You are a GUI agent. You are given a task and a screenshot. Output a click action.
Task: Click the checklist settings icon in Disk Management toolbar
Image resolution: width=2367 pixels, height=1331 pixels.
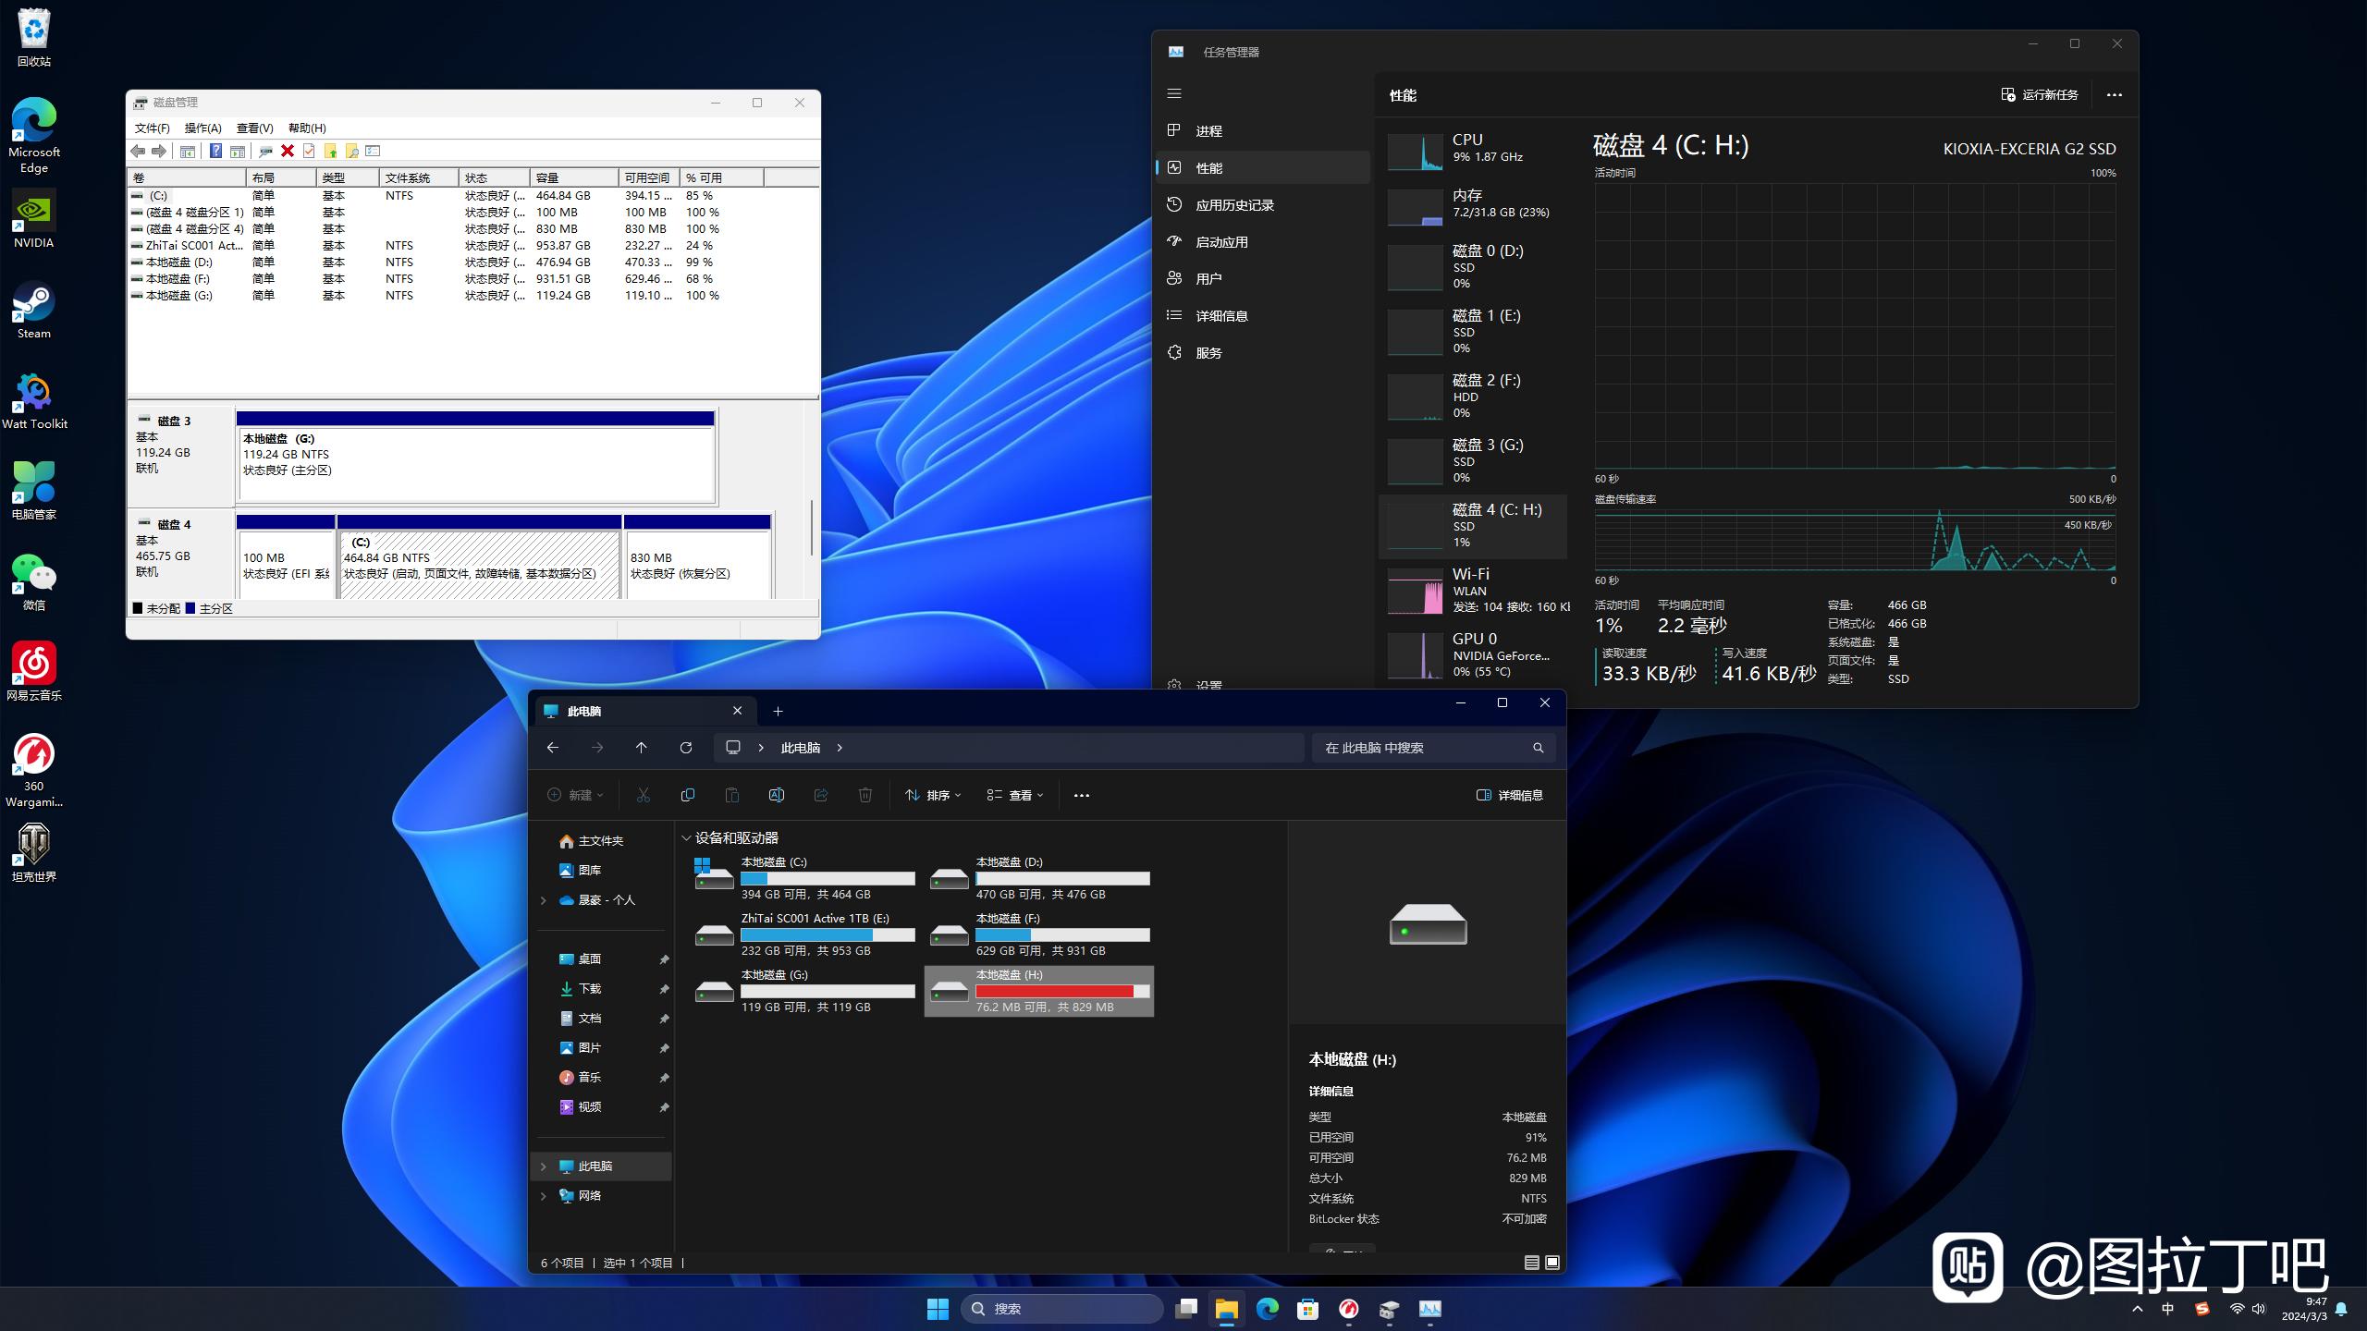coord(373,151)
